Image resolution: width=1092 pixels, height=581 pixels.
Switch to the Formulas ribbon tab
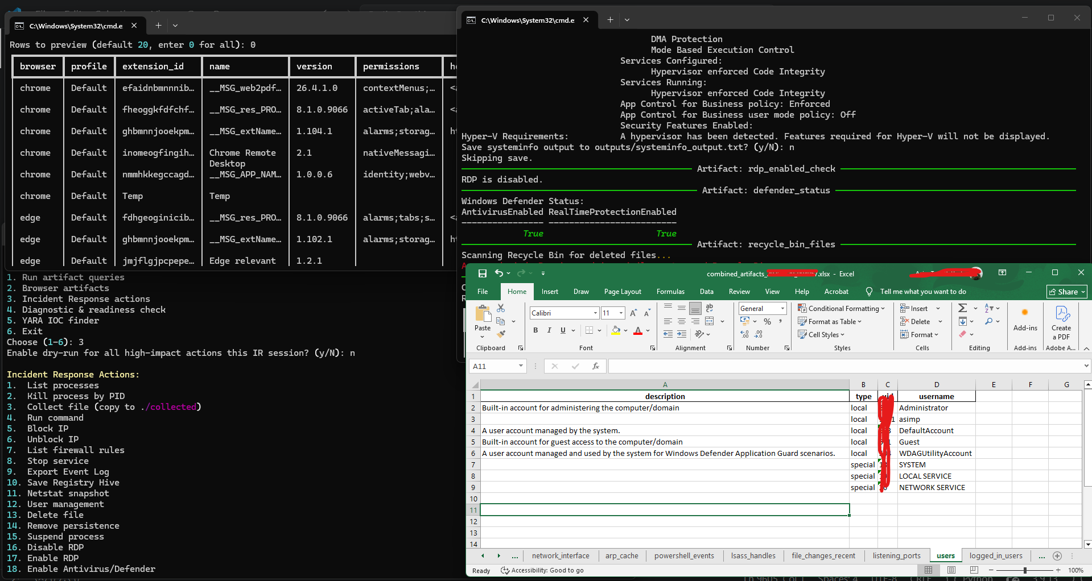[670, 292]
